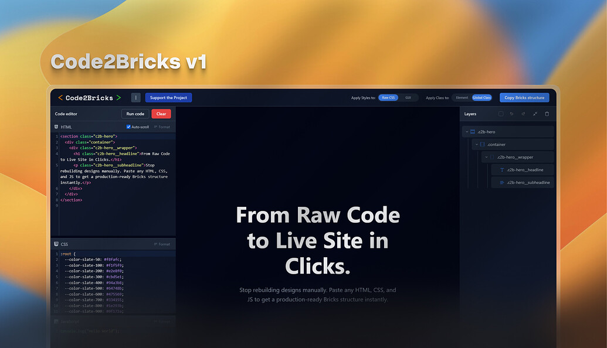
Task: Click the green forward arrow in the Code2Bricks header
Action: coord(119,97)
